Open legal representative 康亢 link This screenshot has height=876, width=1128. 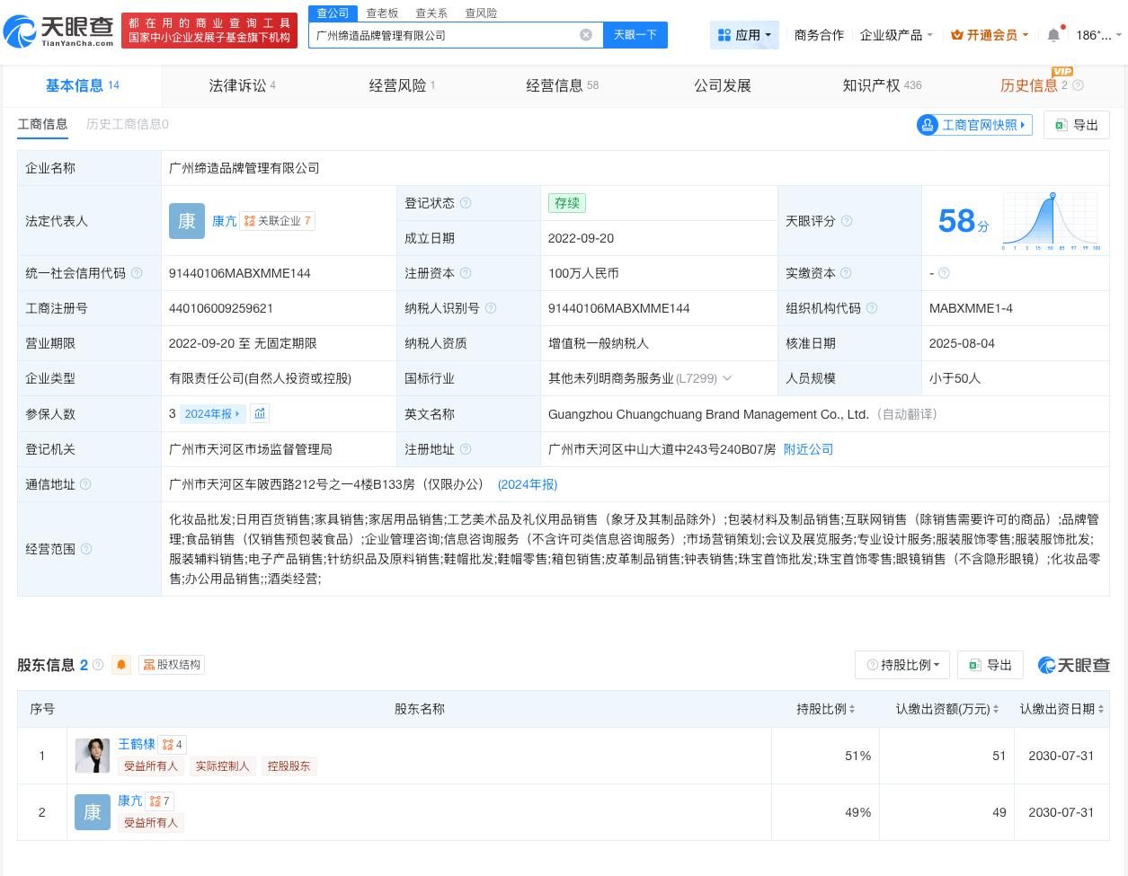(225, 221)
